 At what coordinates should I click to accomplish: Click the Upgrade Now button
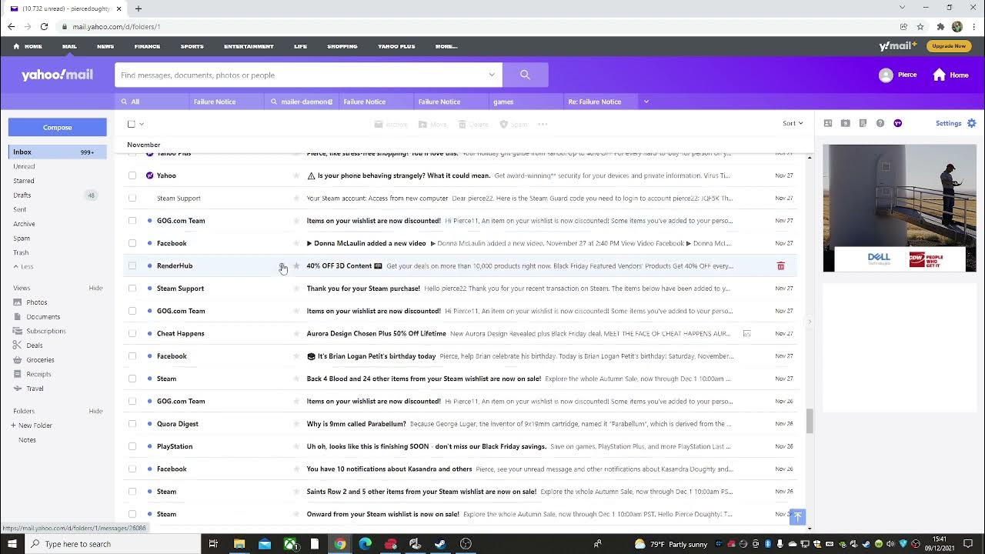949,46
